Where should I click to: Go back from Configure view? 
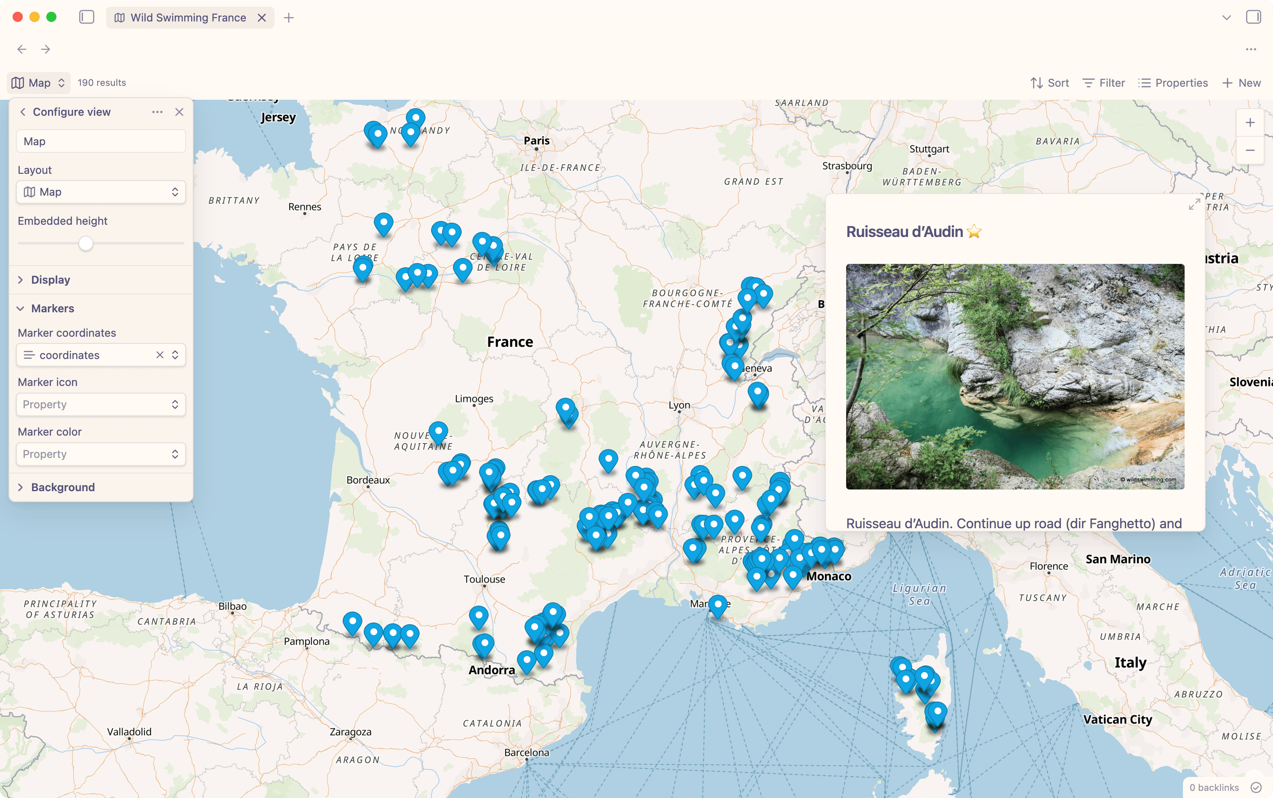coord(23,112)
